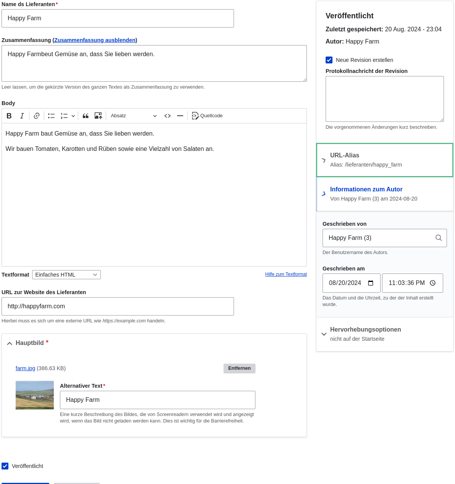Toggle bold formatting in Body editor

coord(9,116)
